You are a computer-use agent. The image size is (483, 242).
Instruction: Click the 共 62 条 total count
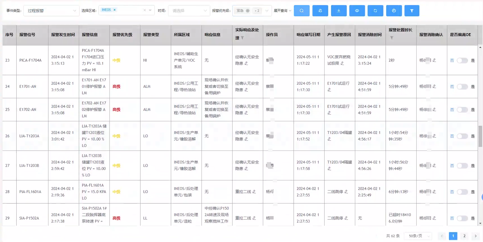click(393, 236)
